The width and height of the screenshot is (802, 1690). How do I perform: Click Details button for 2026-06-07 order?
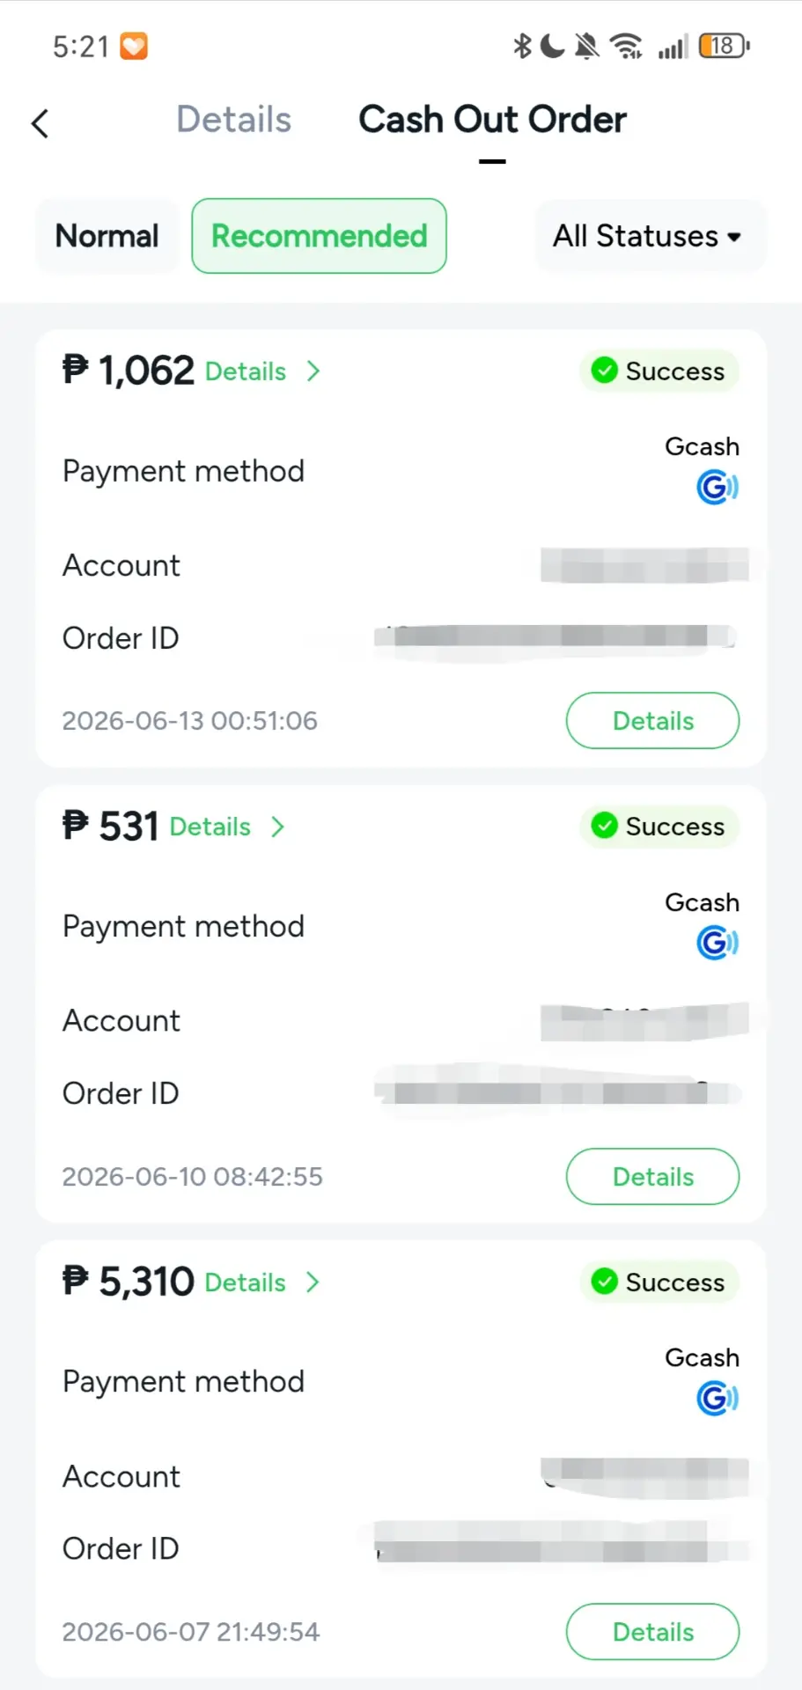click(x=652, y=1632)
